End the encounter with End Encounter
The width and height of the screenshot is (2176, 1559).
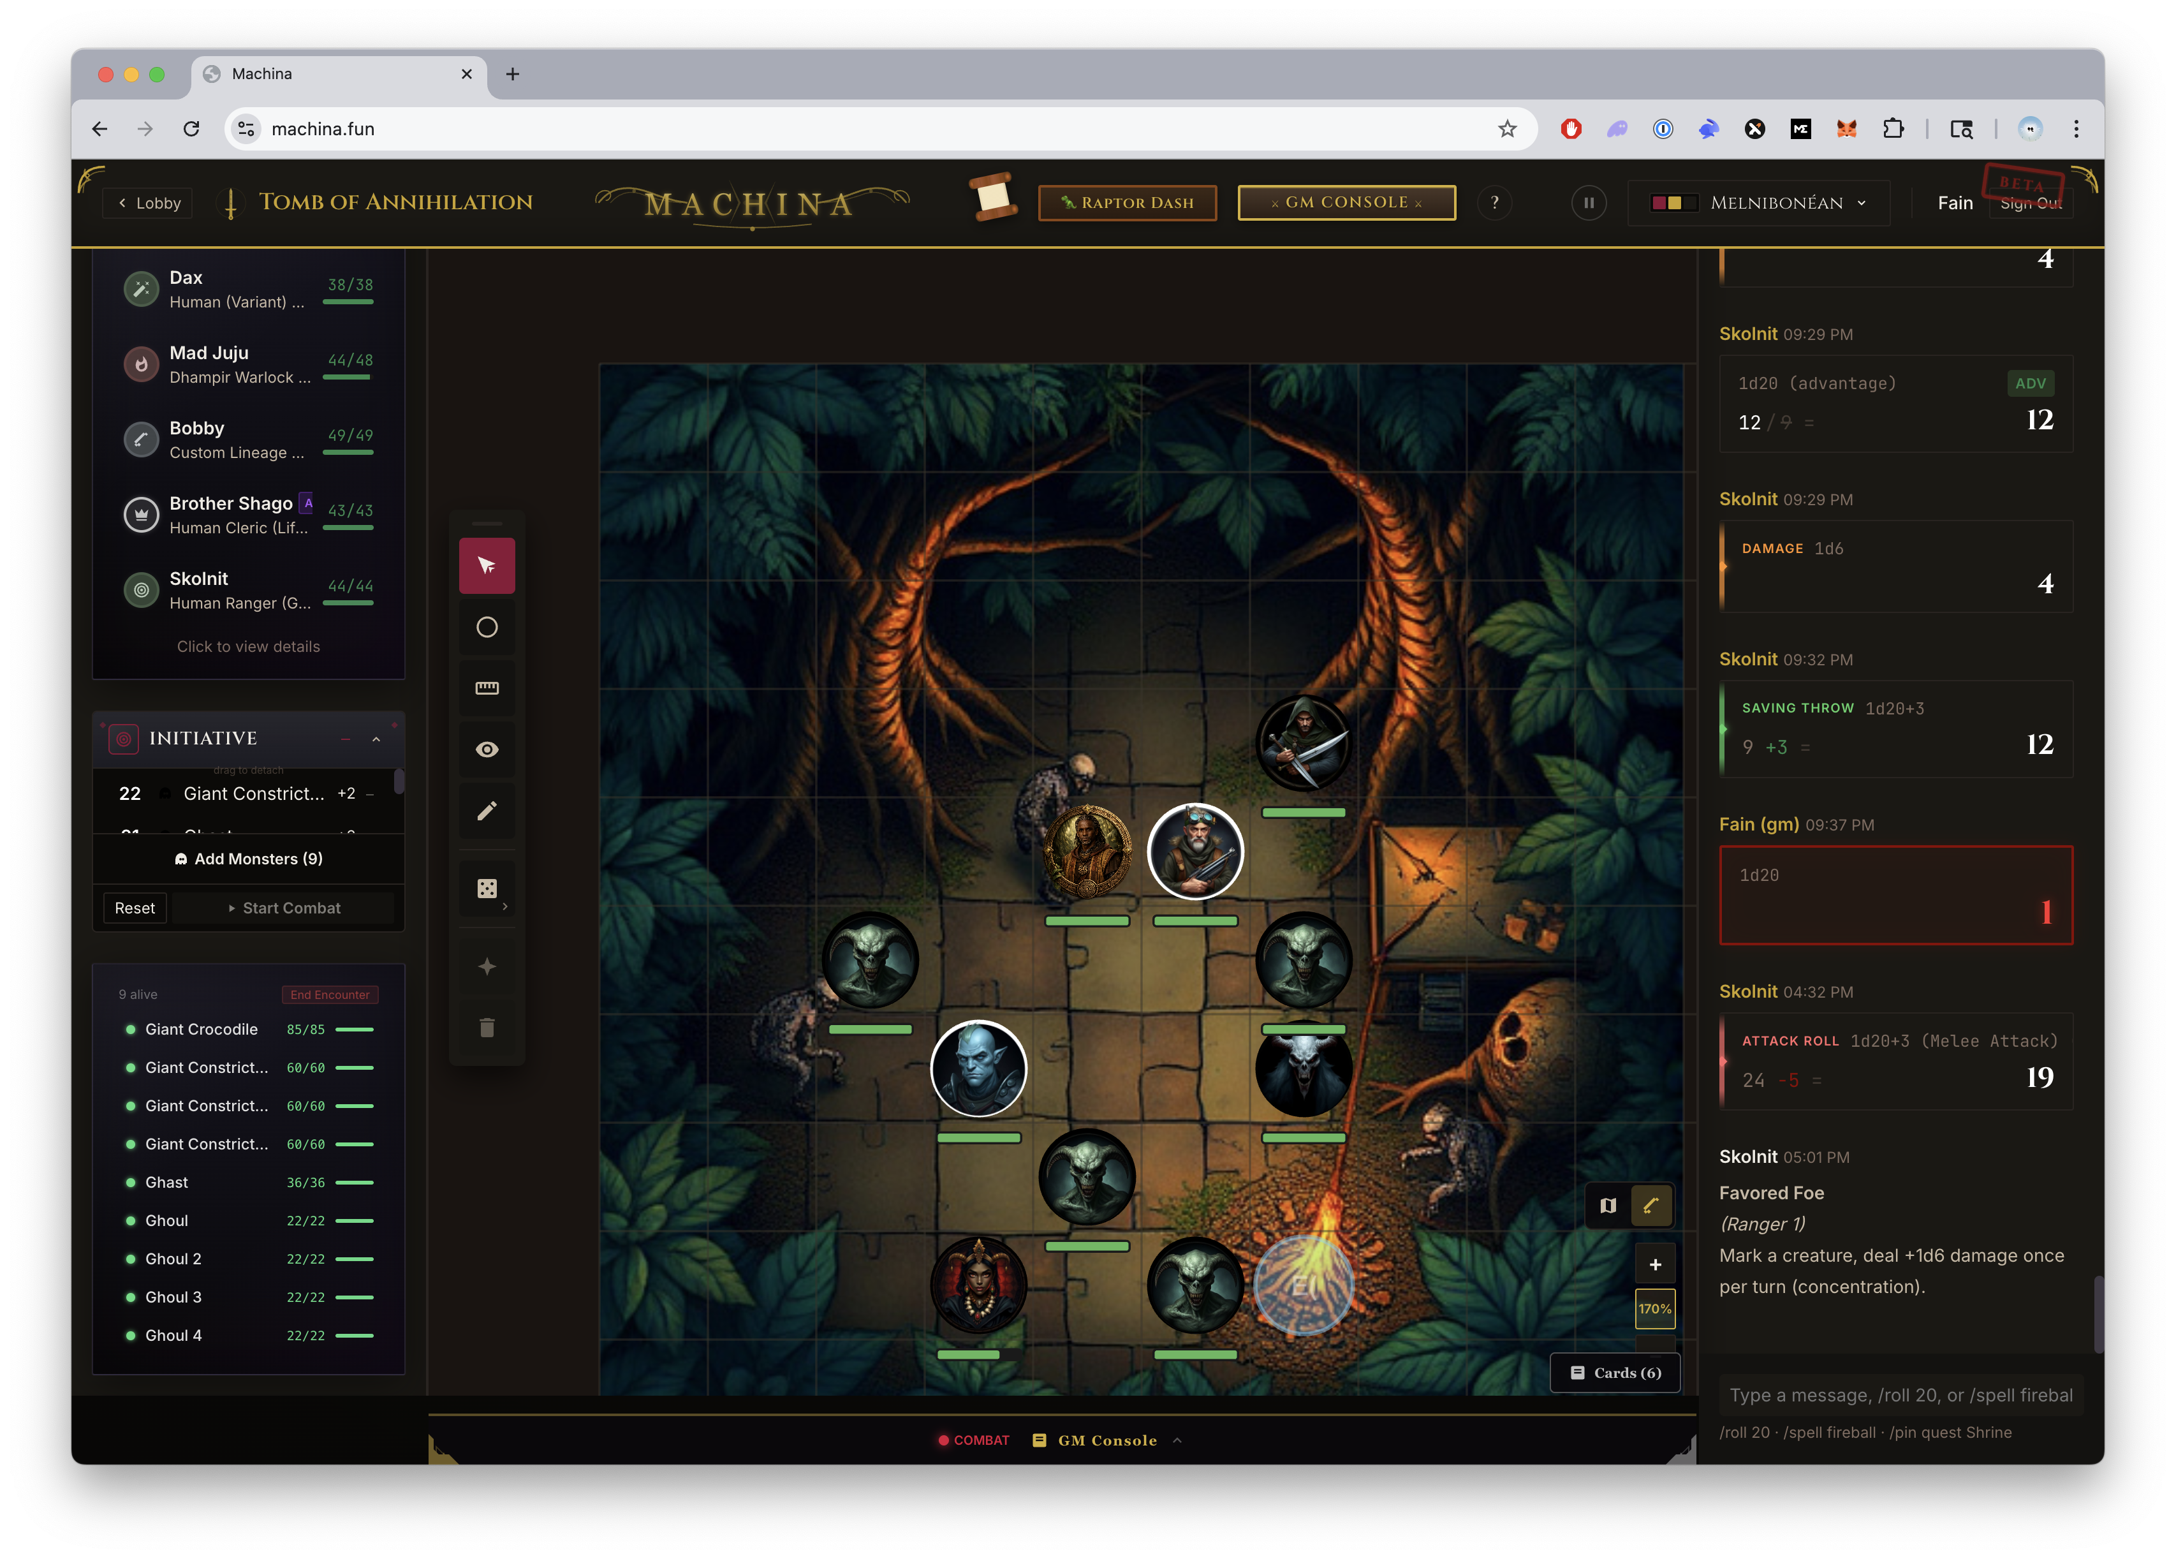[x=329, y=994]
